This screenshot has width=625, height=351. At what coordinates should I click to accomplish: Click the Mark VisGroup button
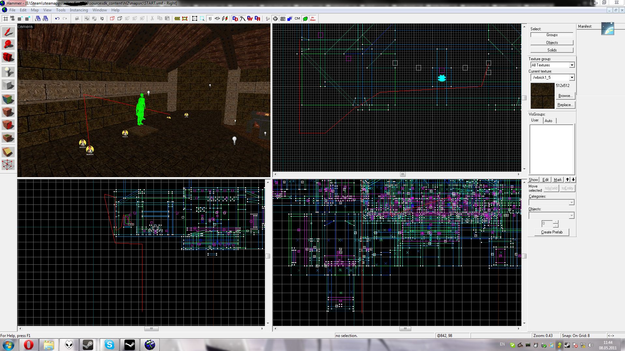pos(558,179)
